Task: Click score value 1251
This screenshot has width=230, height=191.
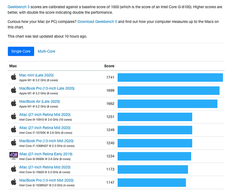Action: click(x=110, y=117)
